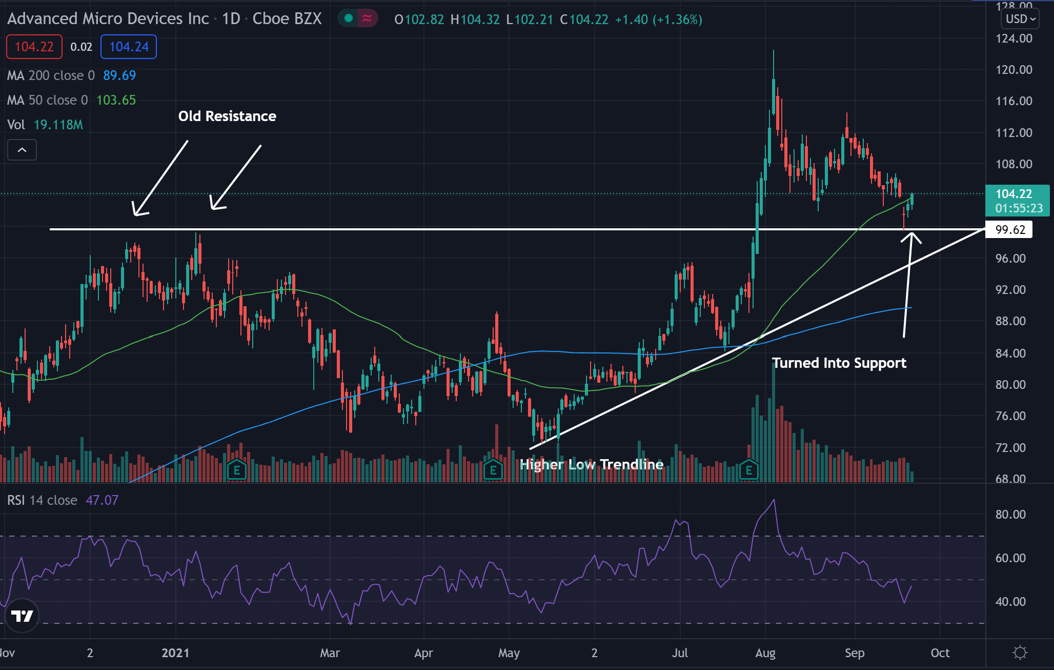Image resolution: width=1054 pixels, height=670 pixels.
Task: Collapse the indicator legend chevron
Action: [22, 150]
